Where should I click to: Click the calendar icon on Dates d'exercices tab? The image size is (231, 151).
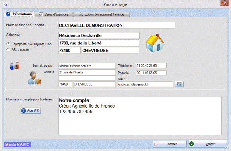41,14
